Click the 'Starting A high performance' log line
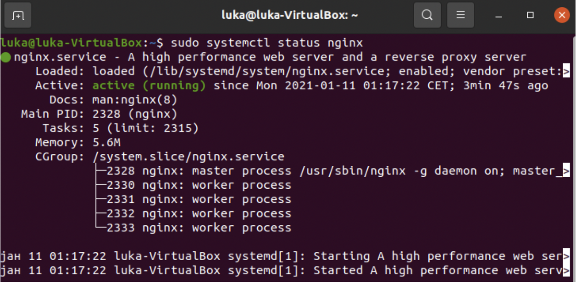Image resolution: width=576 pixels, height=283 pixels. point(284,256)
